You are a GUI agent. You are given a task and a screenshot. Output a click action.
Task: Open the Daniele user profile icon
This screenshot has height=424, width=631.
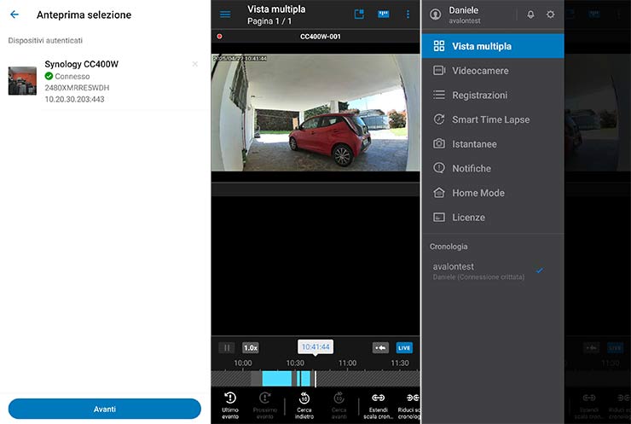click(x=437, y=15)
